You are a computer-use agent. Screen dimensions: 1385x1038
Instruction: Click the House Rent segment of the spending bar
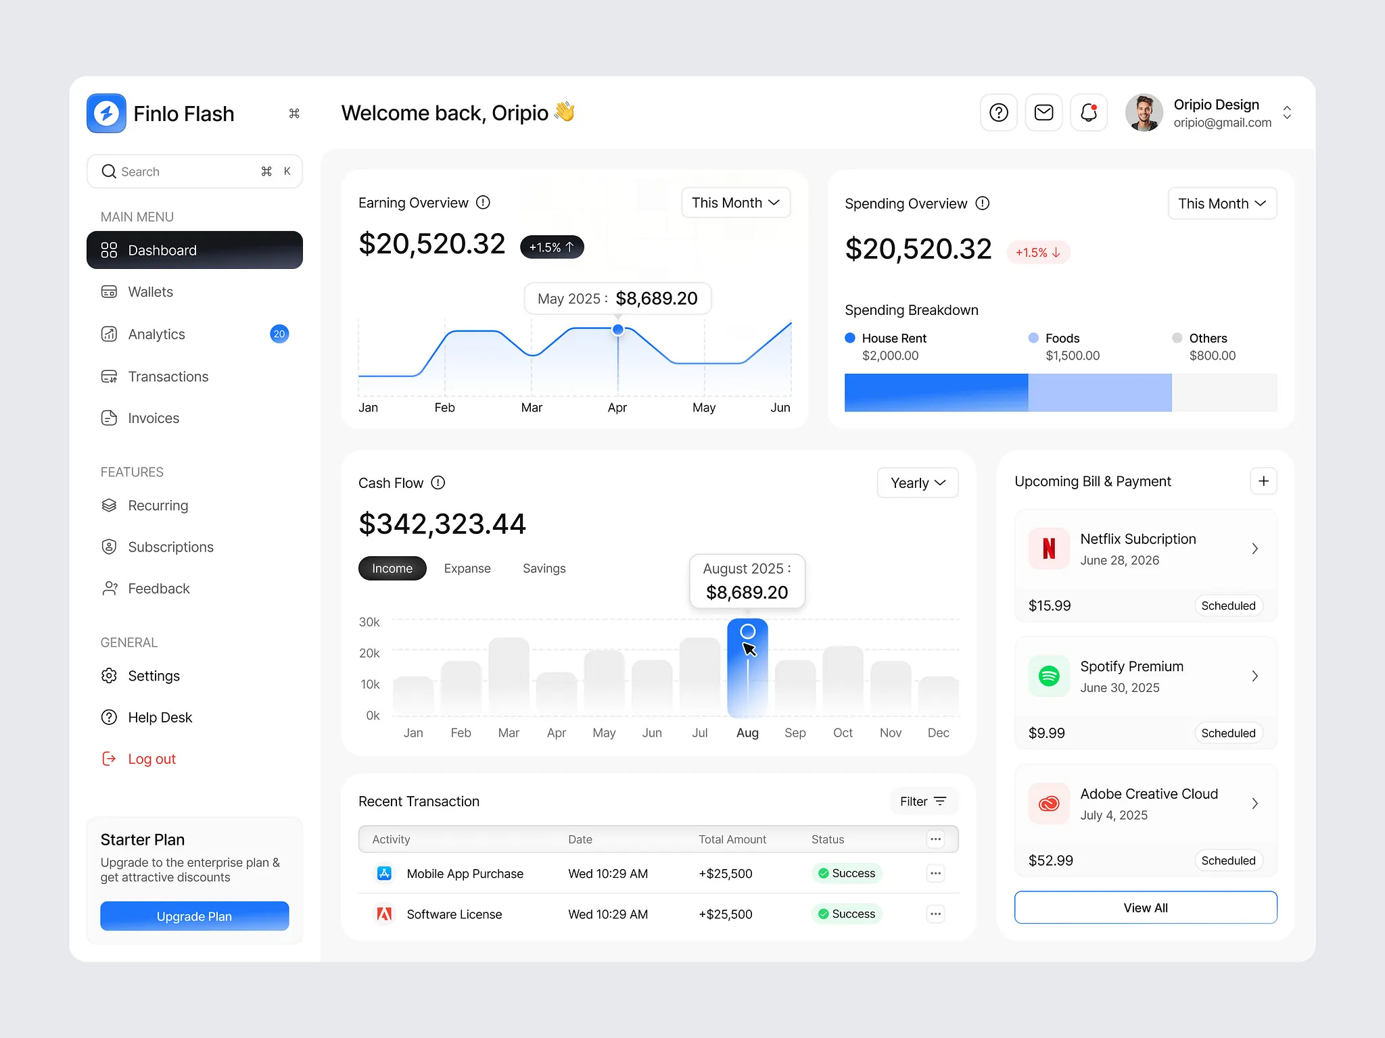pyautogui.click(x=935, y=392)
